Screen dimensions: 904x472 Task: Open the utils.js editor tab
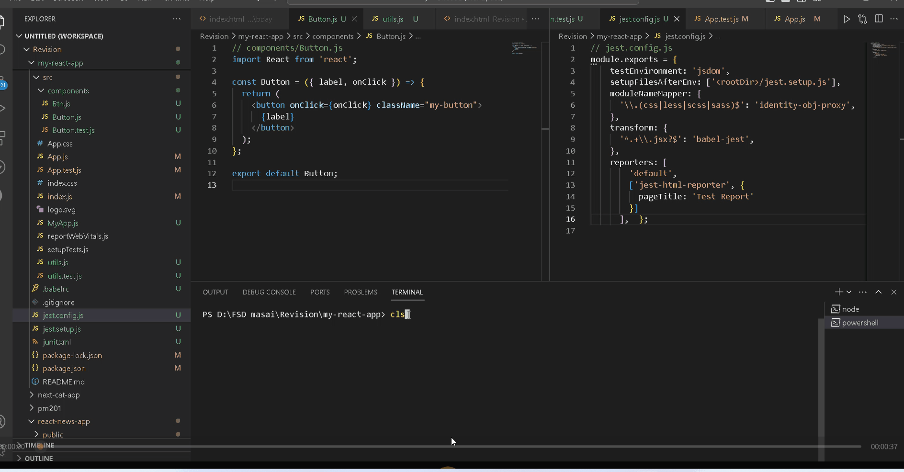(x=393, y=19)
